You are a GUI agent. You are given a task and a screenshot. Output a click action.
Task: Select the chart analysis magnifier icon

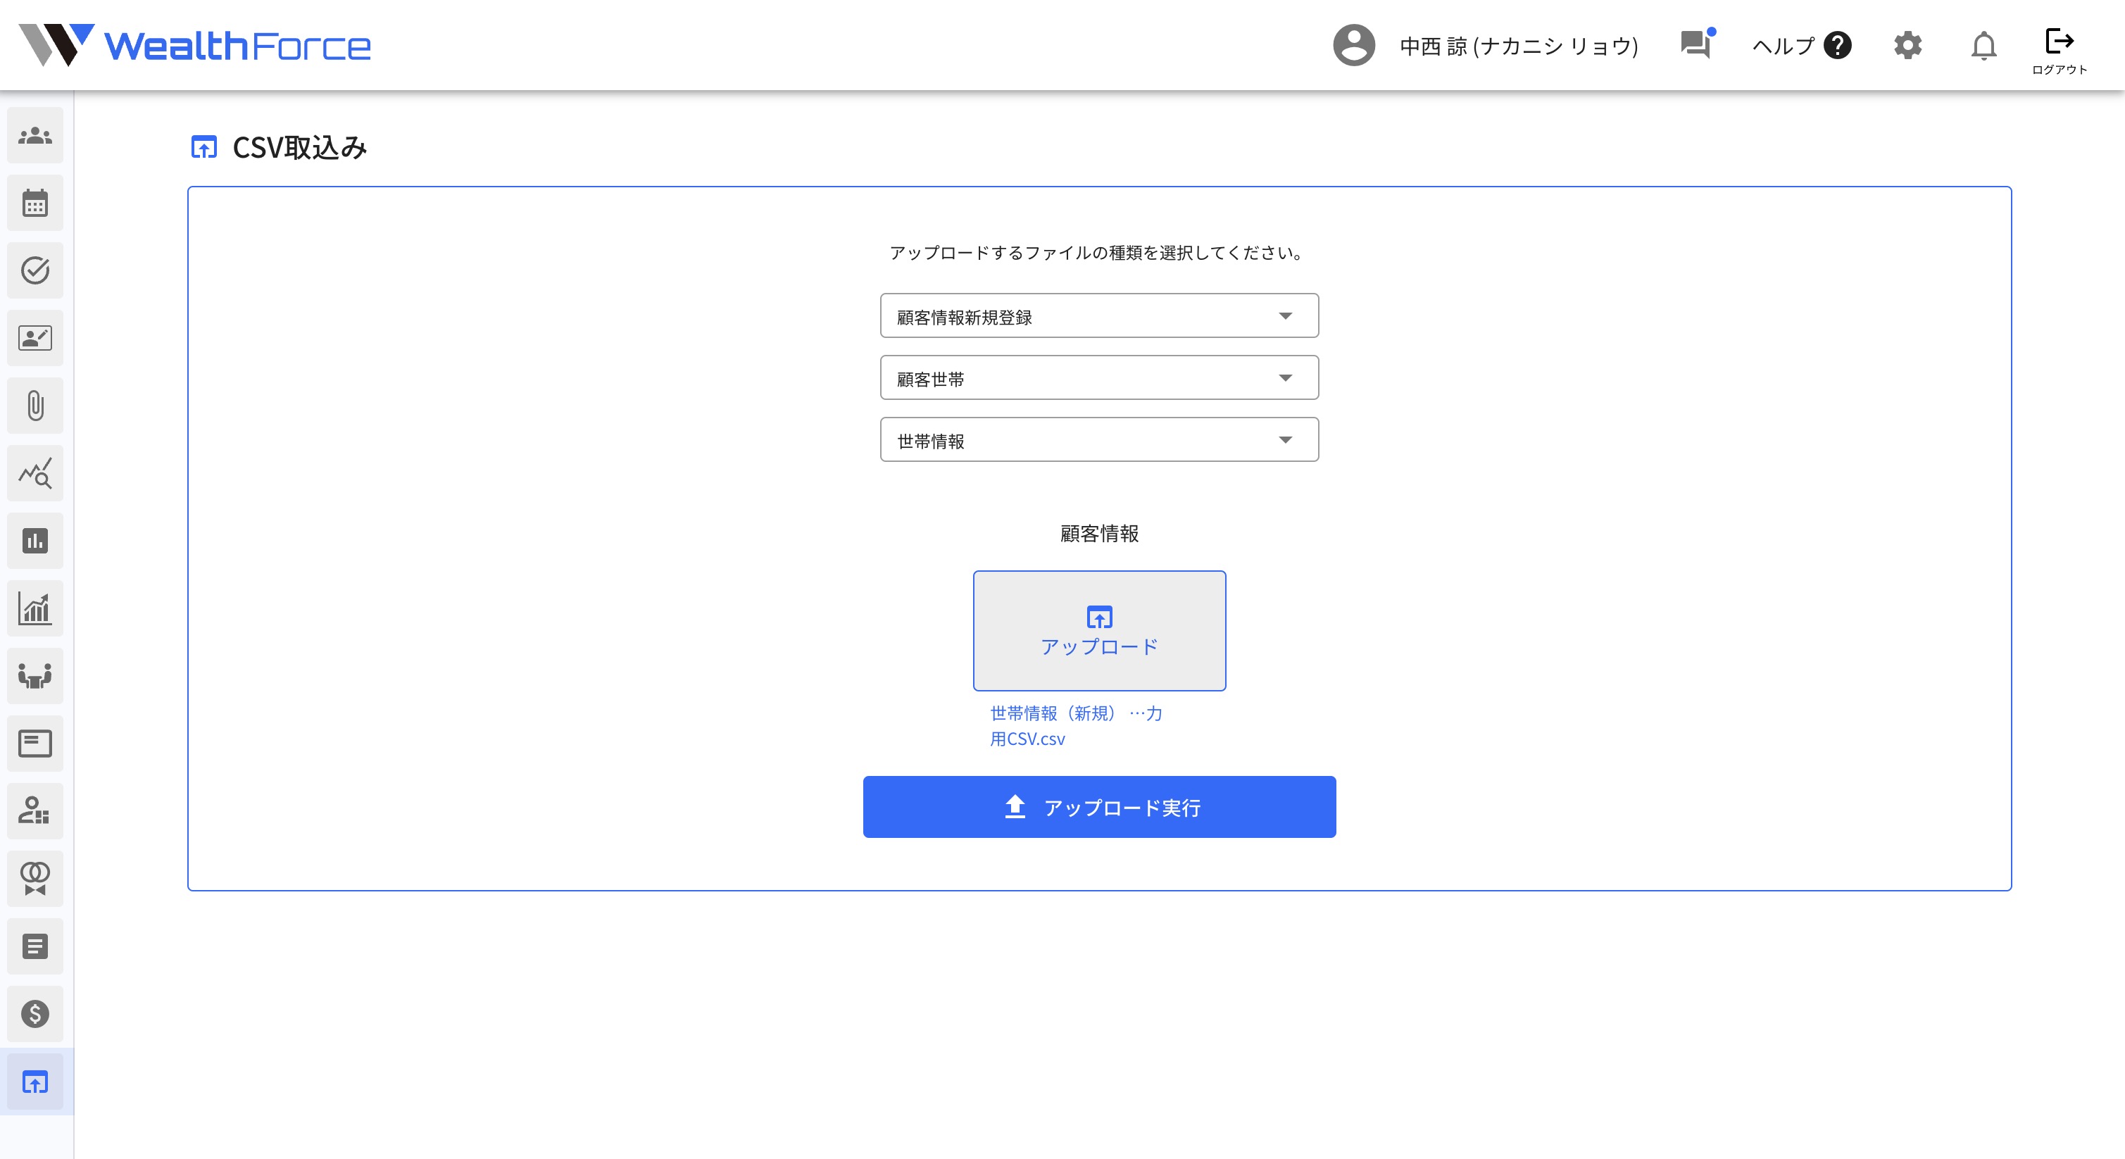[35, 472]
